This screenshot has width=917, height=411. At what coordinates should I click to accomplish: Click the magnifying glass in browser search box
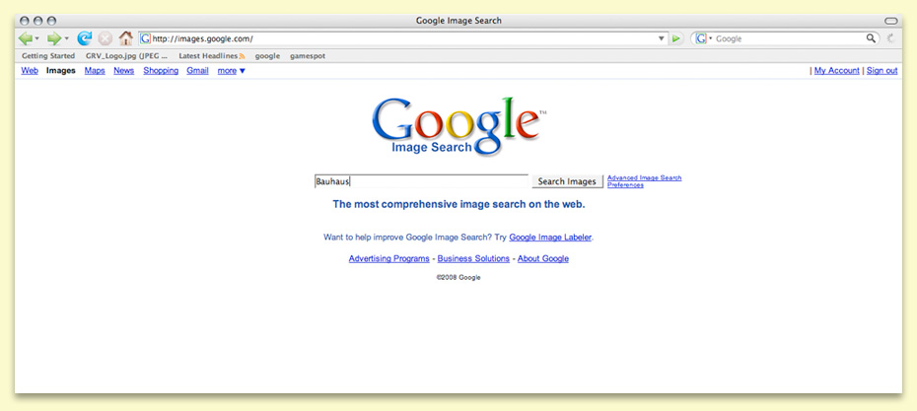tap(871, 38)
